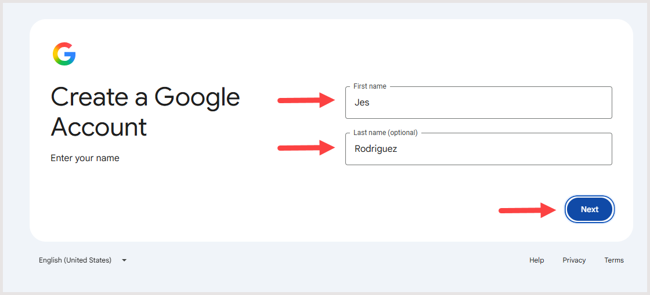The height and width of the screenshot is (295, 650).
Task: Click the red arrow pointing at Next button
Action: click(528, 210)
